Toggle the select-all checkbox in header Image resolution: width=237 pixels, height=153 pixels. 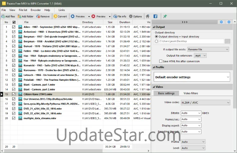[x=14, y=22]
